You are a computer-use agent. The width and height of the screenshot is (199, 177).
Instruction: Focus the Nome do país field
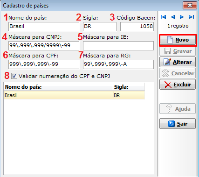44,27
